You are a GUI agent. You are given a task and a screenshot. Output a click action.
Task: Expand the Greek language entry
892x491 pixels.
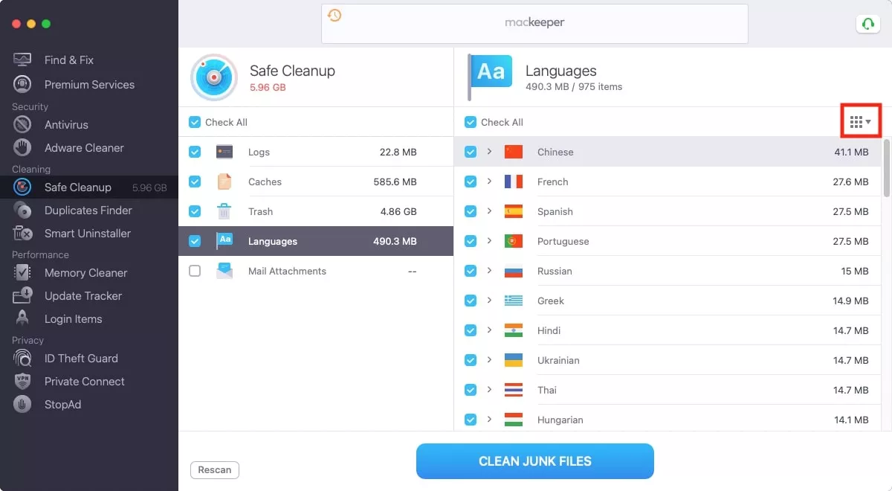pyautogui.click(x=489, y=301)
